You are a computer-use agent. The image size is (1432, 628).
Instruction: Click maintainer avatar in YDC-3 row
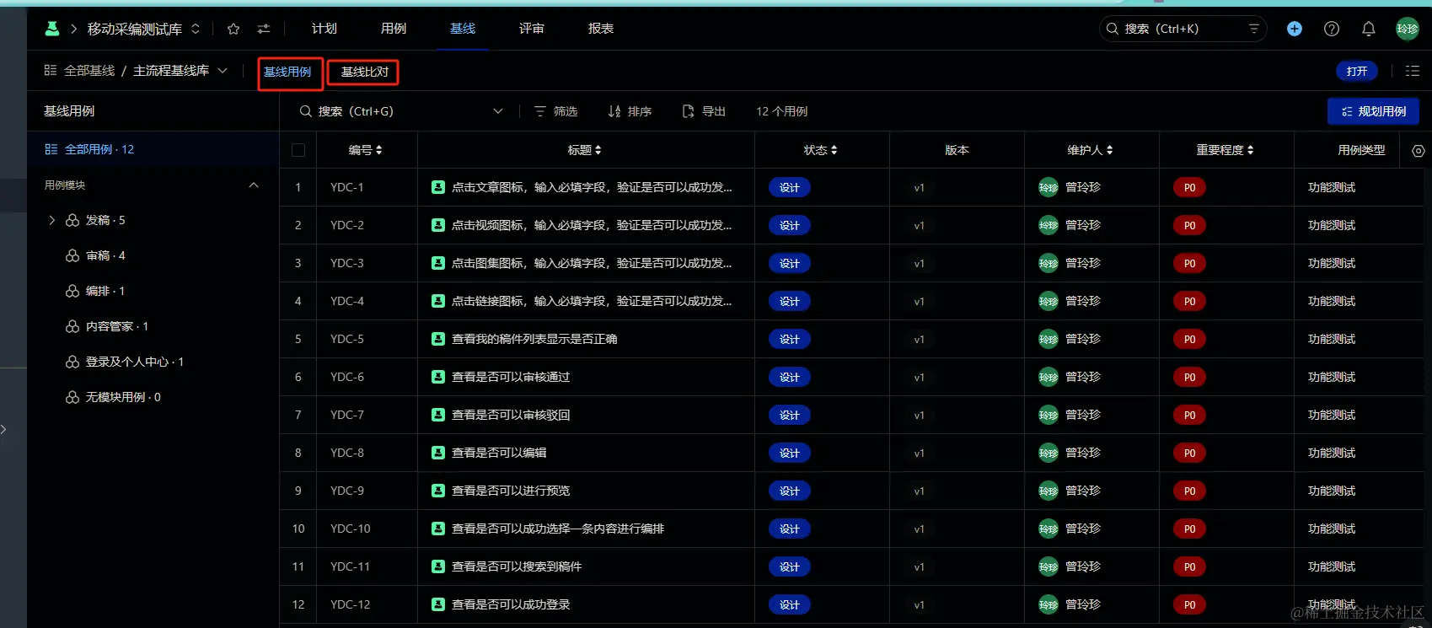tap(1049, 263)
